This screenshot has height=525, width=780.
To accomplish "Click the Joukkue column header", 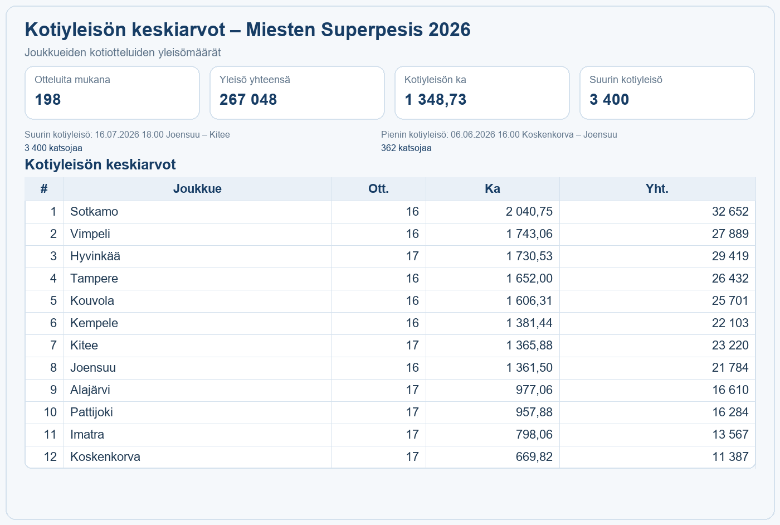I will coord(197,189).
